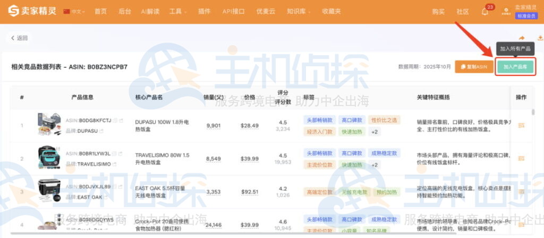
Task: Click 社区 in the header
Action: coord(463,12)
